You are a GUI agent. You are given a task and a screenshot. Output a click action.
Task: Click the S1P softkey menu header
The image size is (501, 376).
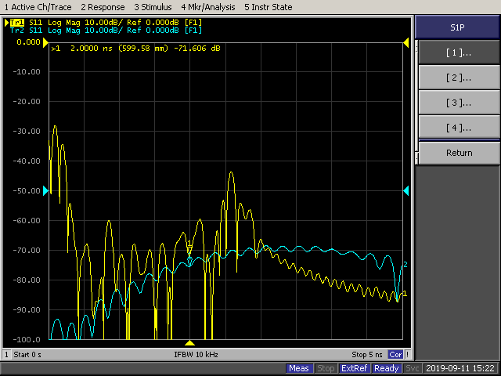(457, 27)
